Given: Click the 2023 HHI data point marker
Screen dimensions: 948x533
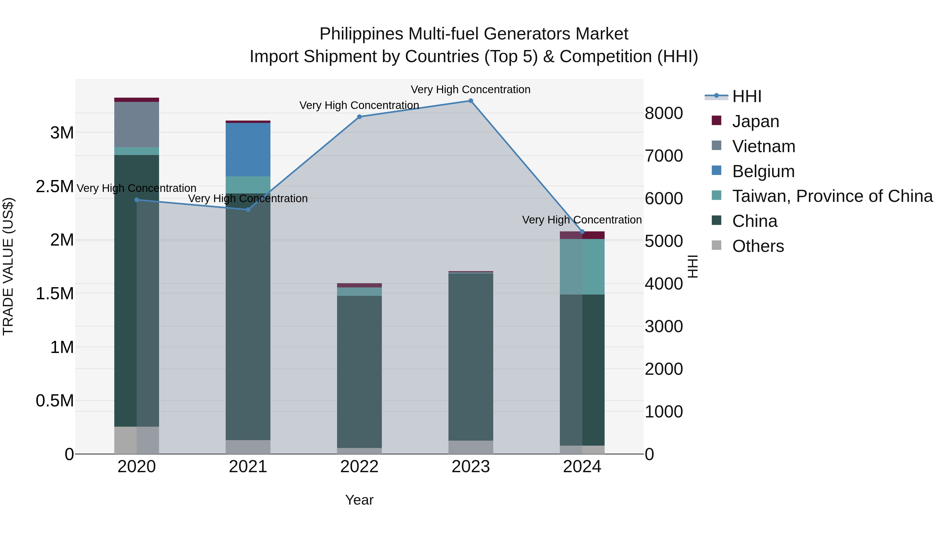Looking at the screenshot, I should 471,101.
